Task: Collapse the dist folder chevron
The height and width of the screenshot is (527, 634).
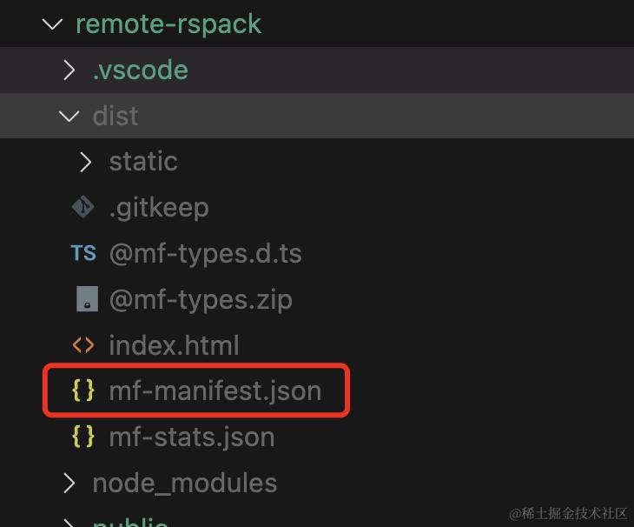Action: pyautogui.click(x=69, y=116)
